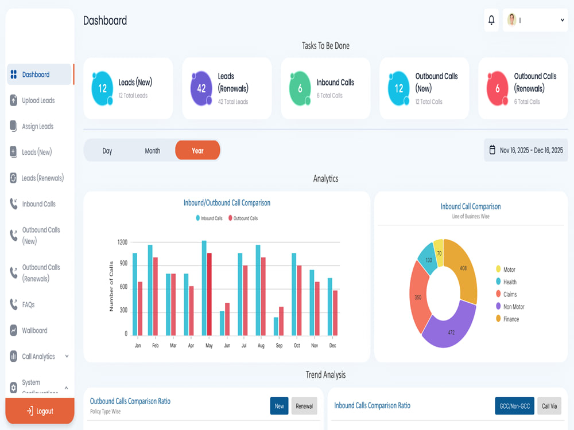This screenshot has width=574, height=430.
Task: Click the Outbound Calls (New) blue 12 bubble
Action: [399, 88]
